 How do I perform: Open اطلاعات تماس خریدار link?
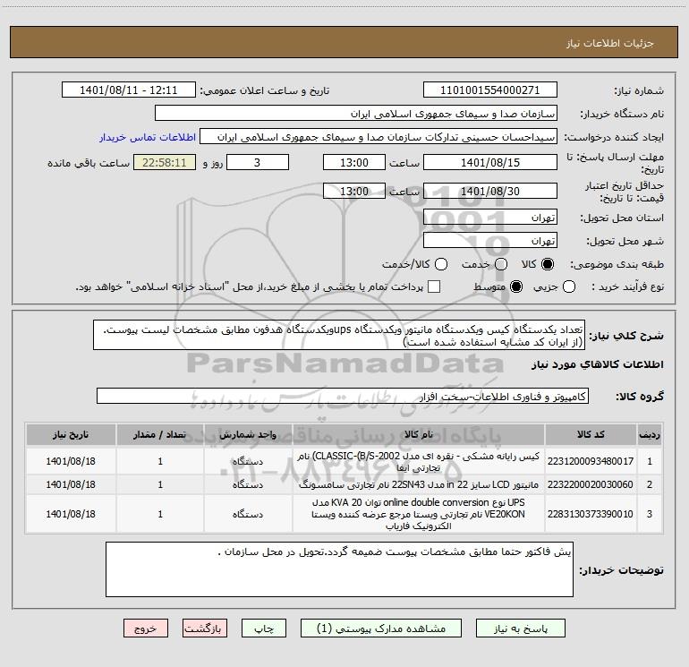click(x=148, y=137)
